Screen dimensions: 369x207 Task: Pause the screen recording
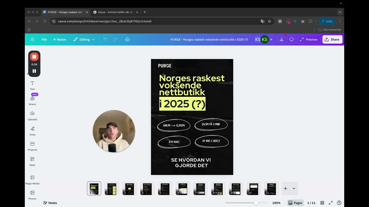click(x=34, y=71)
